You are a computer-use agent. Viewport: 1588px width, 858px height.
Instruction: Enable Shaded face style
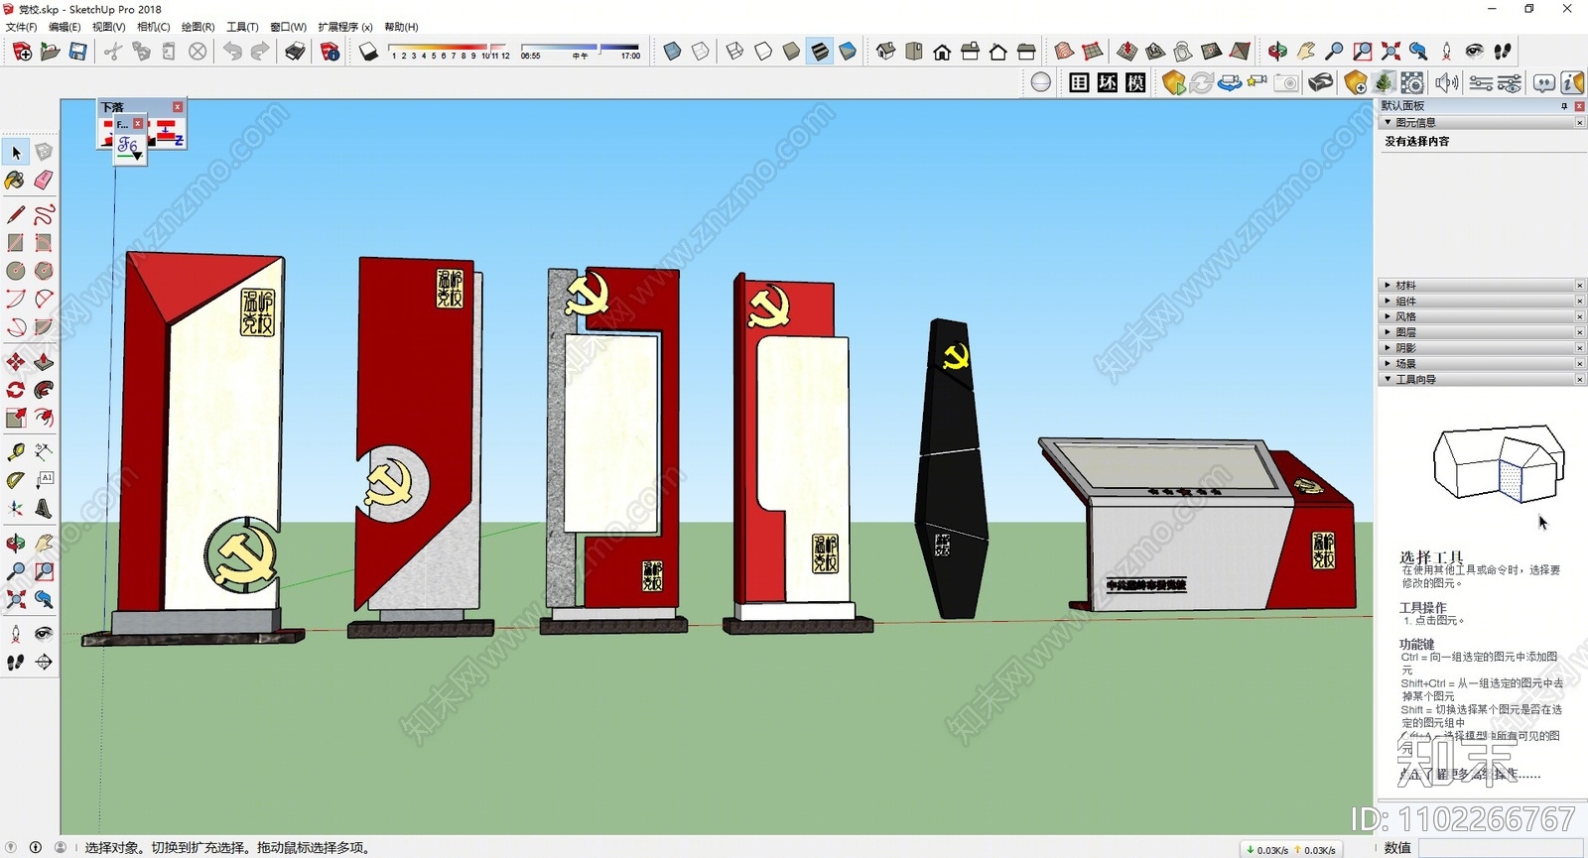pyautogui.click(x=791, y=51)
